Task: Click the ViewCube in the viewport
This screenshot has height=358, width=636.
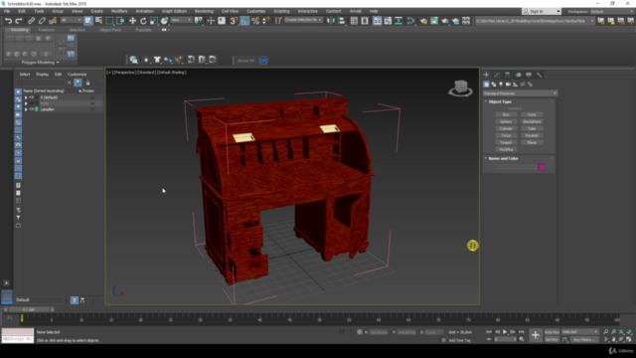Action: coord(460,88)
